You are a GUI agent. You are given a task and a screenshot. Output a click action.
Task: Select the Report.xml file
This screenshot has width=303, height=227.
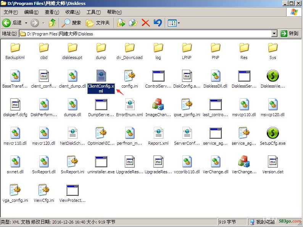tap(158, 136)
